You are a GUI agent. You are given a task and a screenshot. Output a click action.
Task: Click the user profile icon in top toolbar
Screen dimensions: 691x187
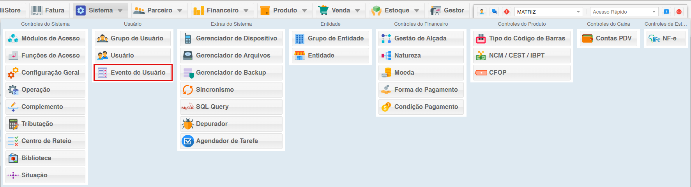[482, 12]
